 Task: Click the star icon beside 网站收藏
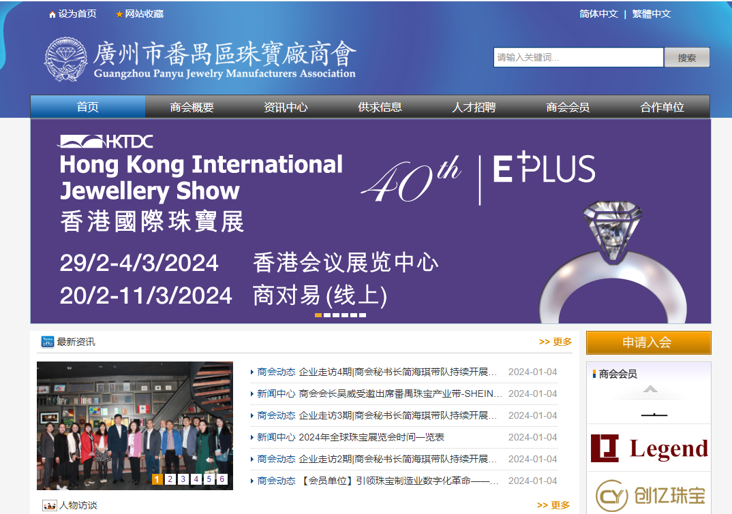tap(119, 14)
